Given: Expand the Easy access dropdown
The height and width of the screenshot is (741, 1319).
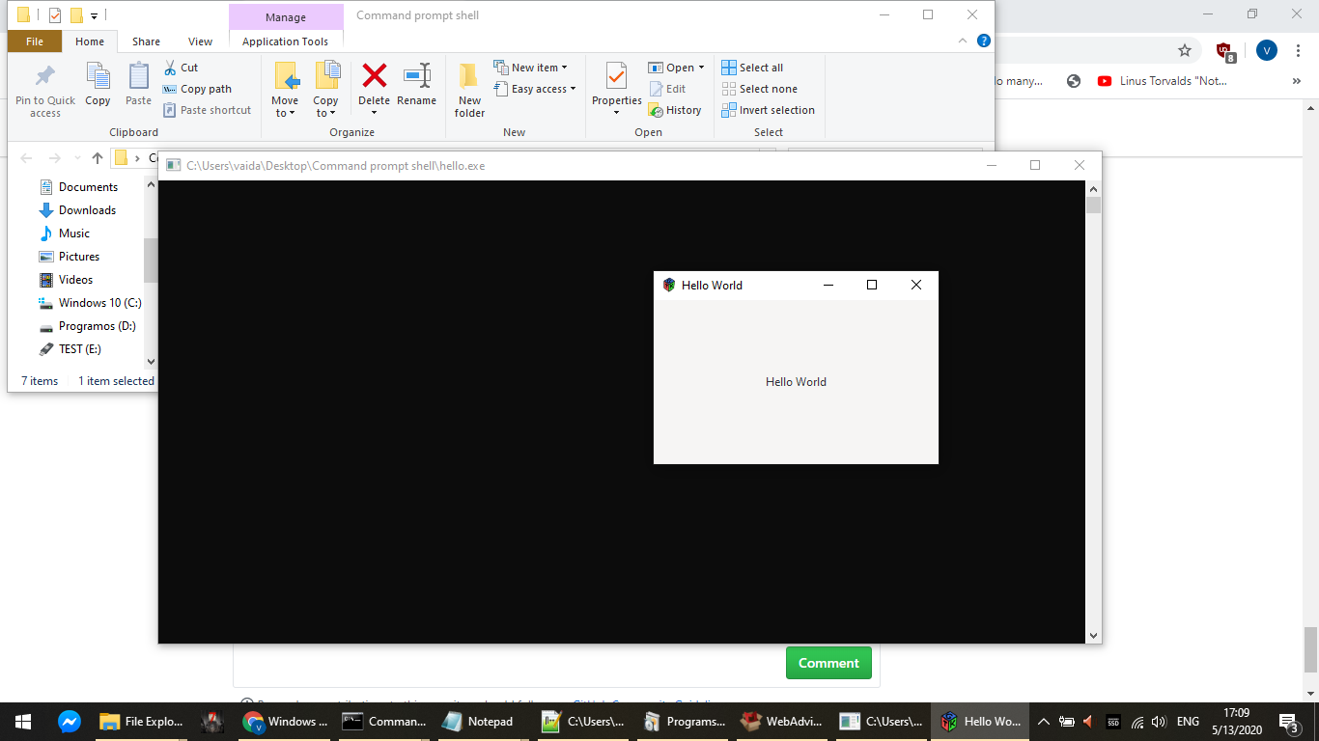Looking at the screenshot, I should click(535, 89).
